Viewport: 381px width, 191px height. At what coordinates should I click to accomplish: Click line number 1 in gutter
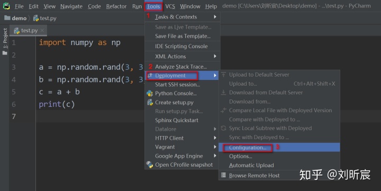click(14, 43)
